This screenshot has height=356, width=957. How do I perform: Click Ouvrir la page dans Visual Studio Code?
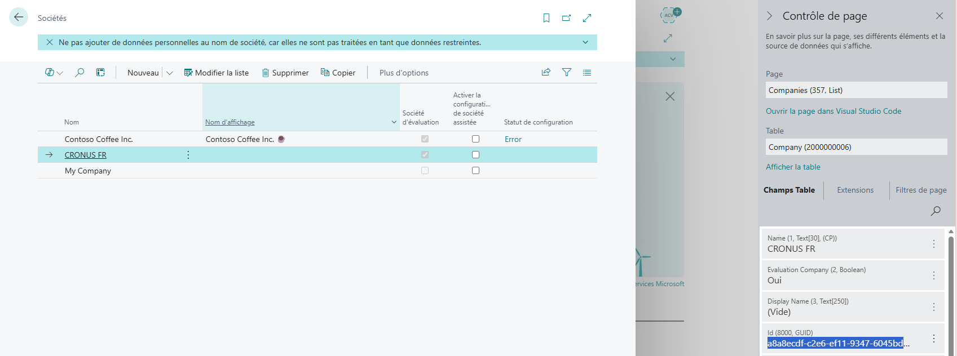point(833,112)
